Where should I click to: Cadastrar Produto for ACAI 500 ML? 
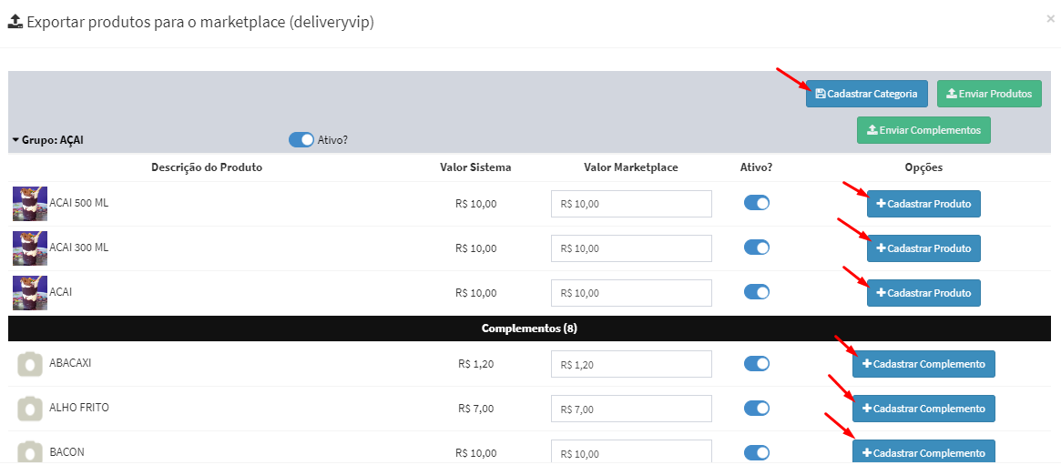coord(923,204)
